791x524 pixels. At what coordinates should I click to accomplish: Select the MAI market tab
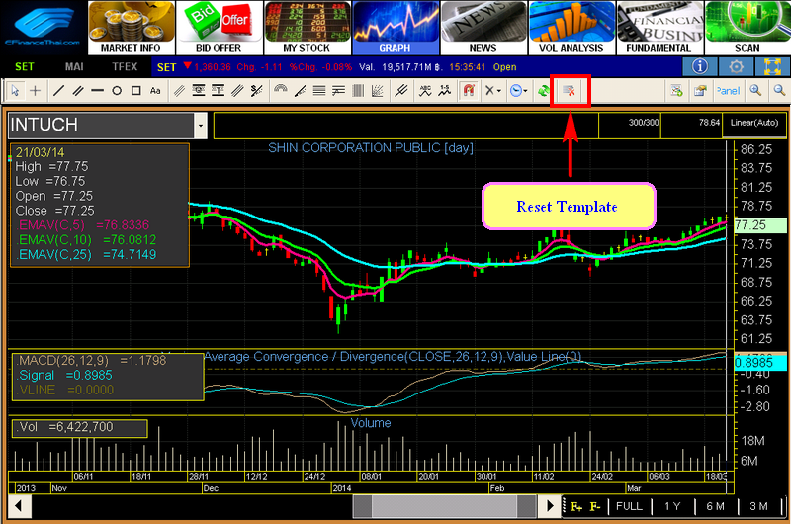point(74,66)
